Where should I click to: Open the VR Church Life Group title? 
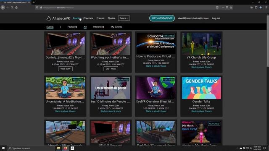coord(201,57)
